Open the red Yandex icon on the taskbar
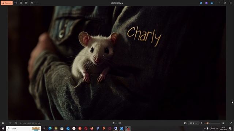Image resolution: width=234 pixels, height=131 pixels. pyautogui.click(x=80, y=128)
